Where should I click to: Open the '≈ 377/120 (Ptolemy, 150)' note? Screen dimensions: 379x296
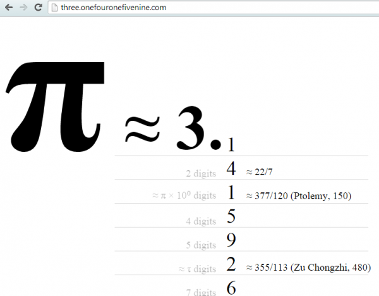point(298,196)
